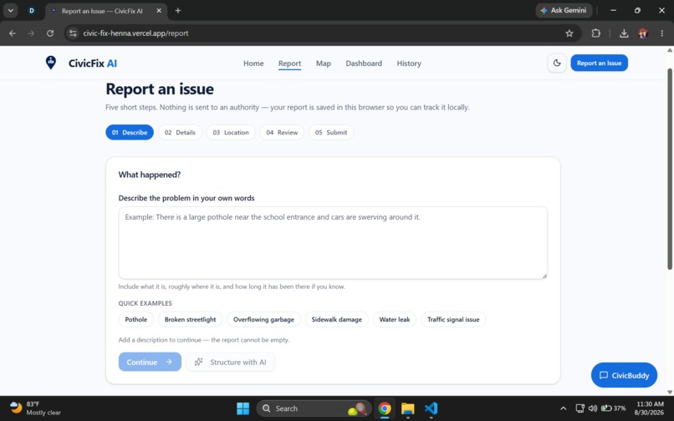Viewport: 674px width, 421px height.
Task: Open a new tab with plus icon
Action: coord(178,11)
